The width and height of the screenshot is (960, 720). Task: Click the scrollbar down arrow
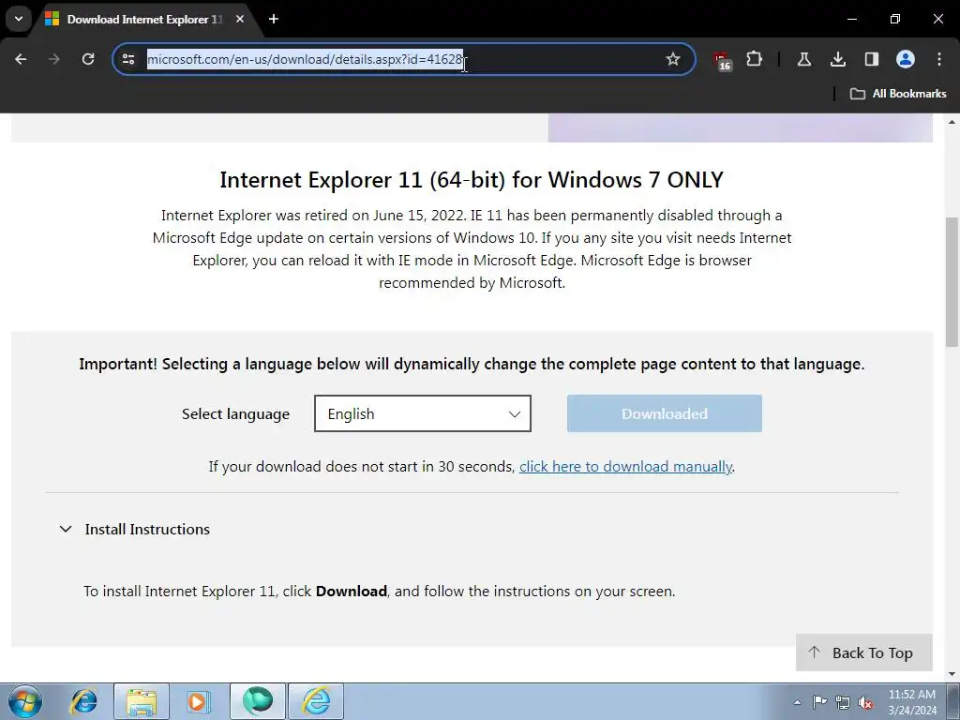[x=952, y=674]
